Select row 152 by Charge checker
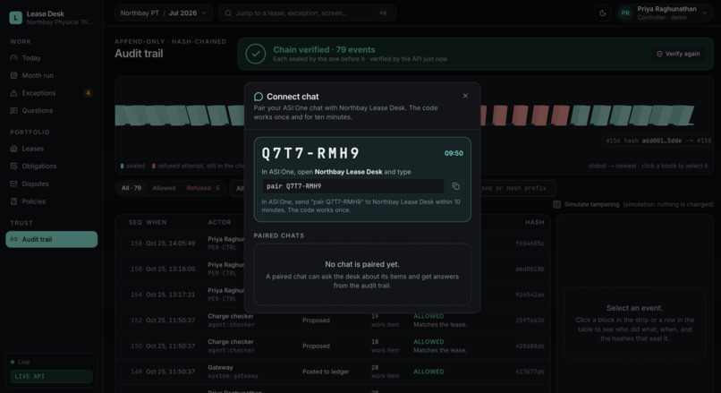The width and height of the screenshot is (721, 393). 333,320
